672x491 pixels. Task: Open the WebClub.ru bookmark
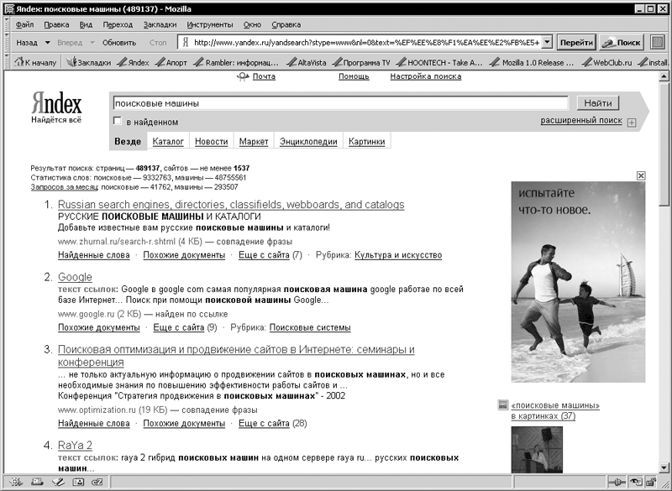606,62
